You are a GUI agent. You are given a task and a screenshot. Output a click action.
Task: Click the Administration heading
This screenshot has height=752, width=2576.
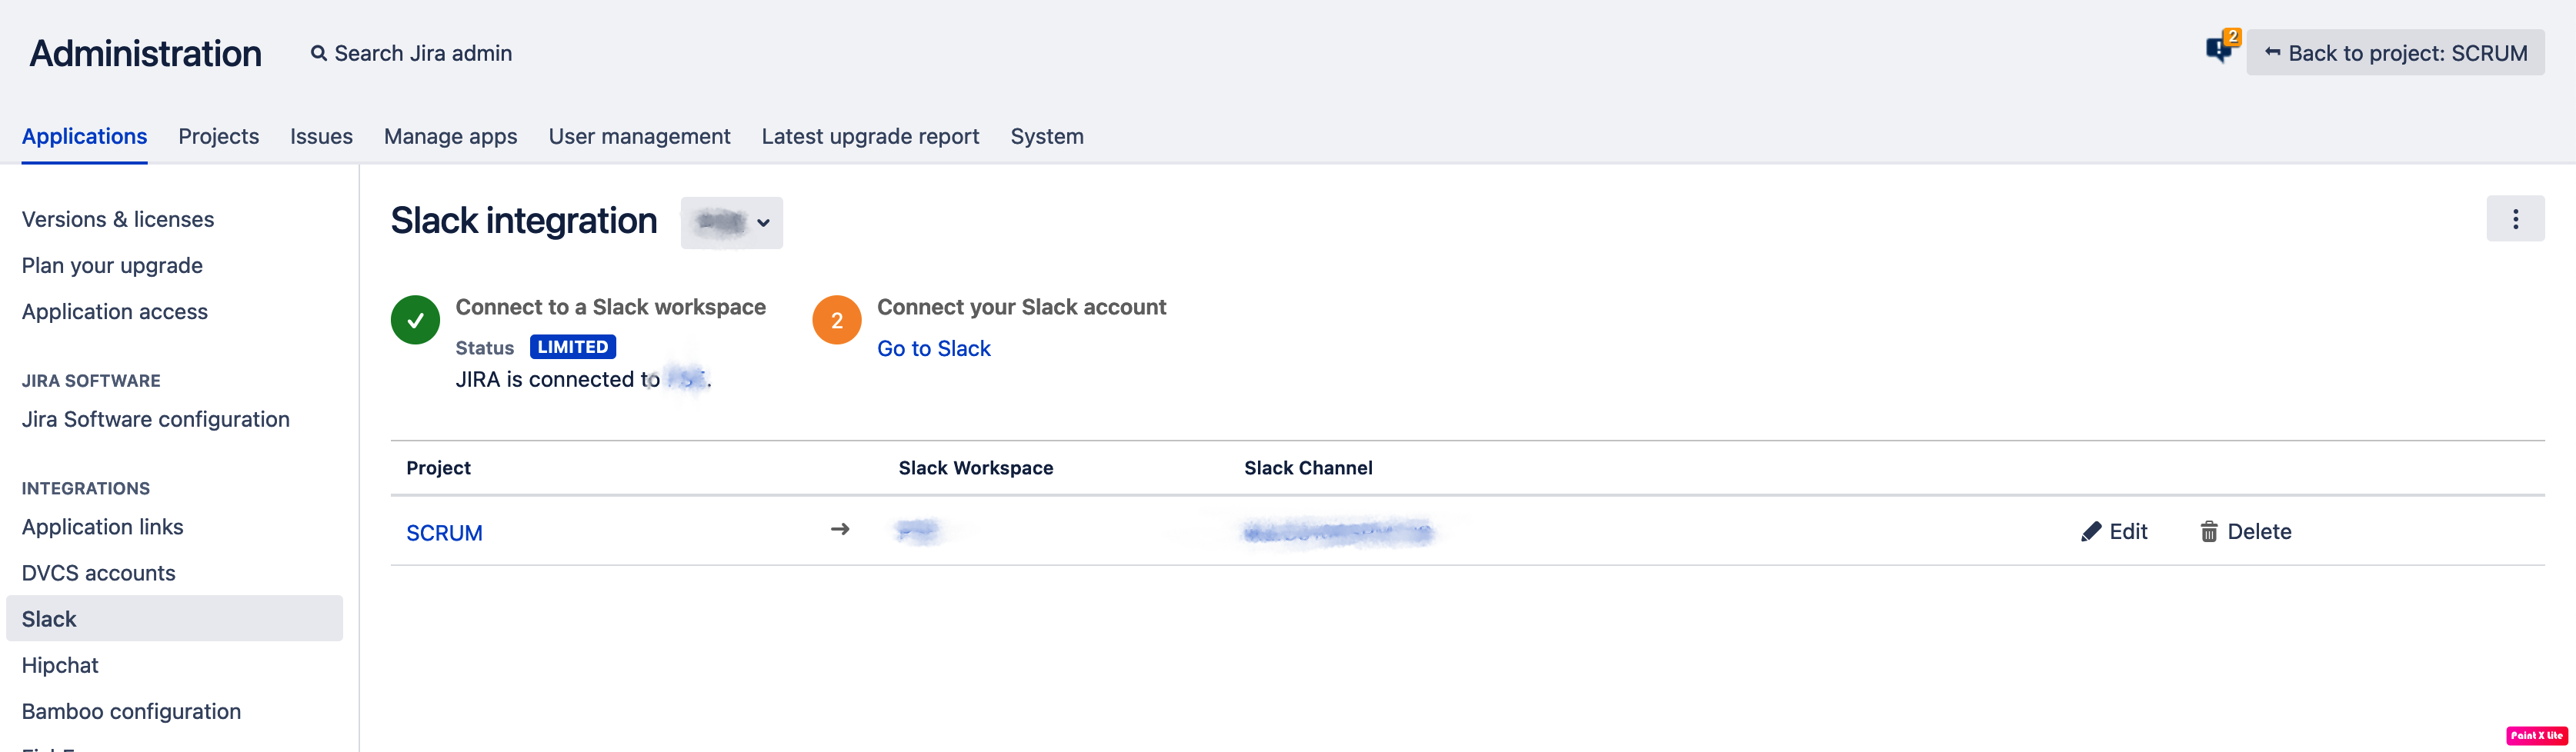pyautogui.click(x=146, y=53)
